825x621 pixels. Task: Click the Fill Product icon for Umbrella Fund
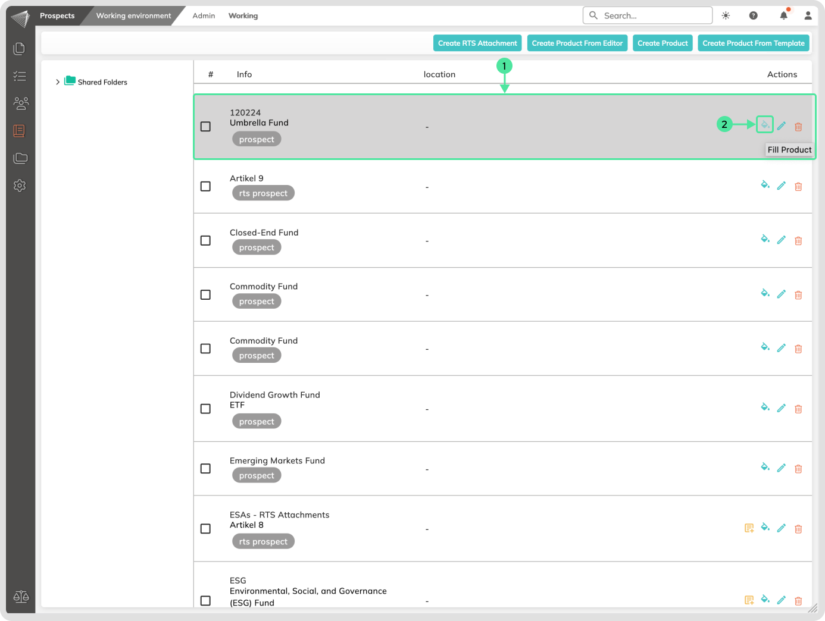coord(765,124)
